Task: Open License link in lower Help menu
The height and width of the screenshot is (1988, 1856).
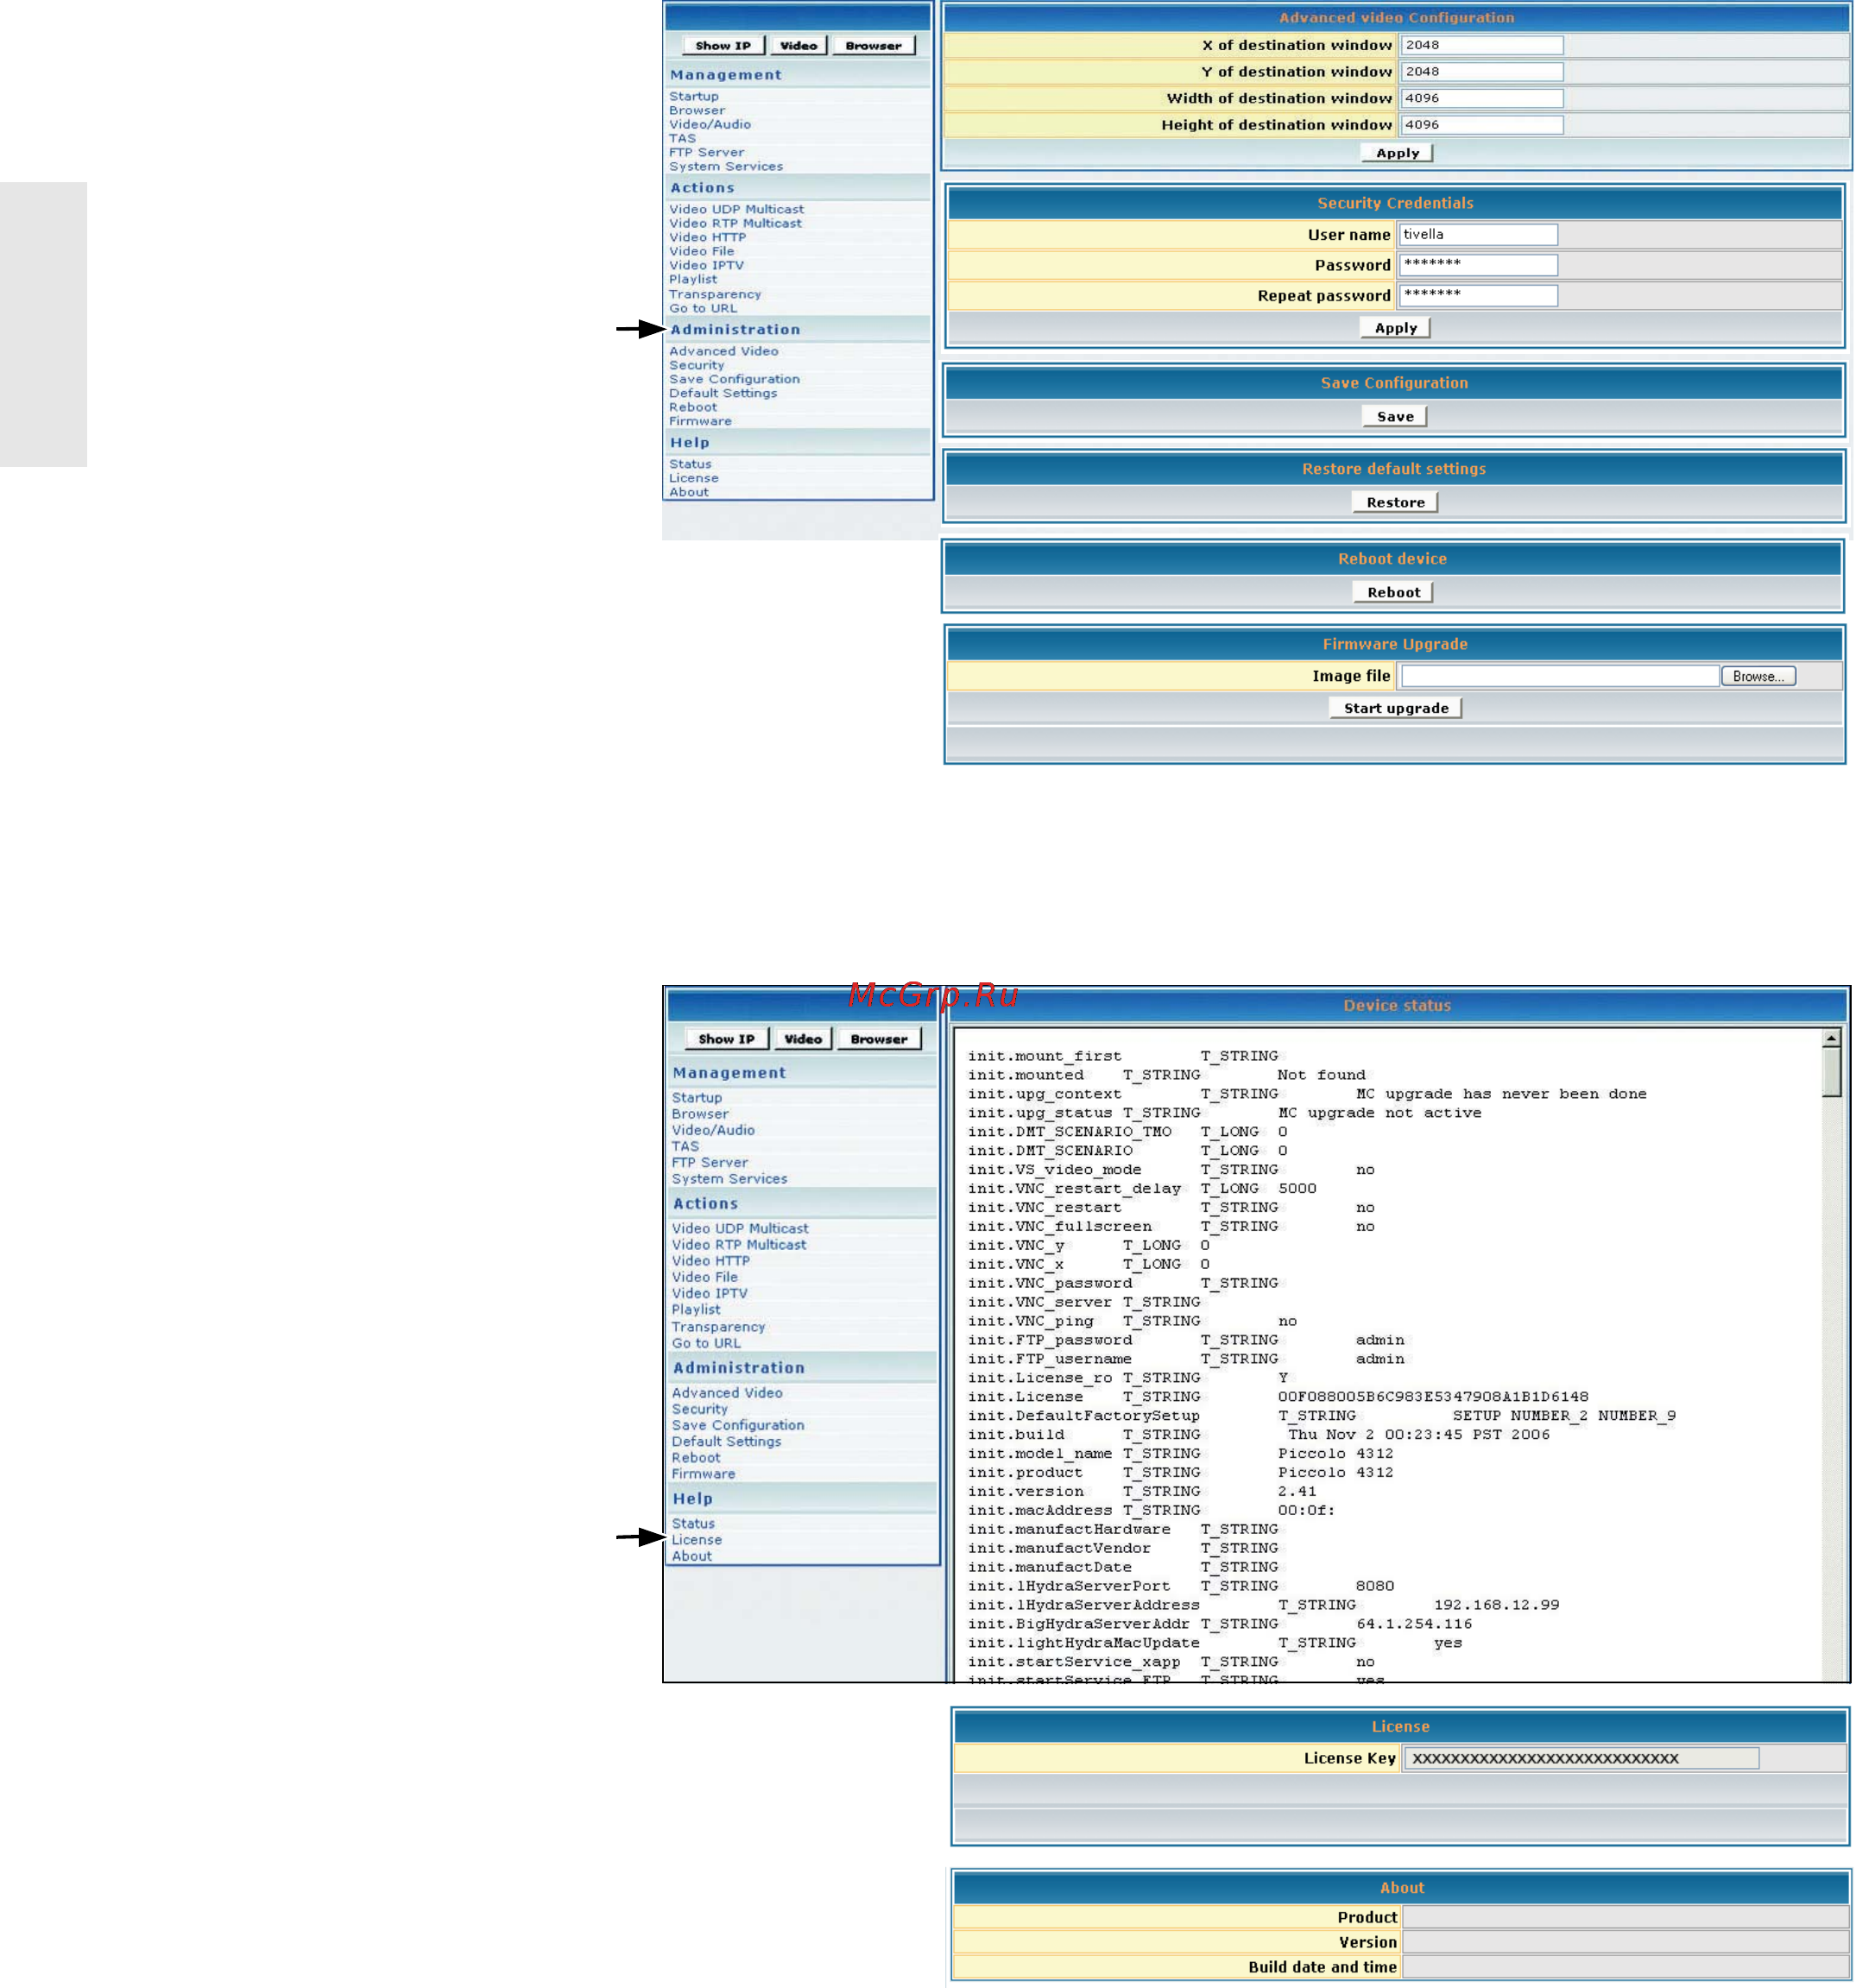Action: coord(696,1541)
